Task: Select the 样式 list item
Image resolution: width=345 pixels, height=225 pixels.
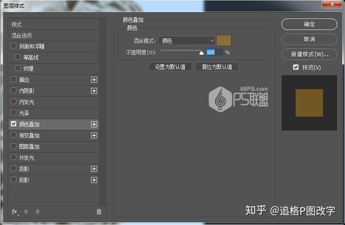Action: (54, 24)
